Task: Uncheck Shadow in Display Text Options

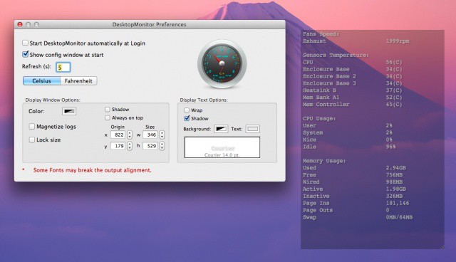Action: [x=187, y=118]
